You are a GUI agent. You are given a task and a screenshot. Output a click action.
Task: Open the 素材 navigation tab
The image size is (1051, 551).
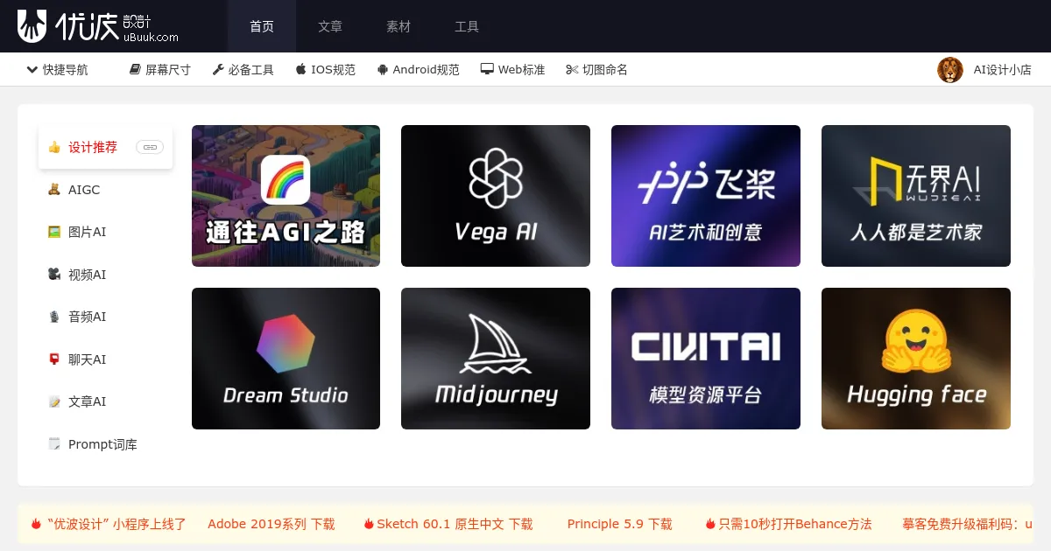click(399, 26)
